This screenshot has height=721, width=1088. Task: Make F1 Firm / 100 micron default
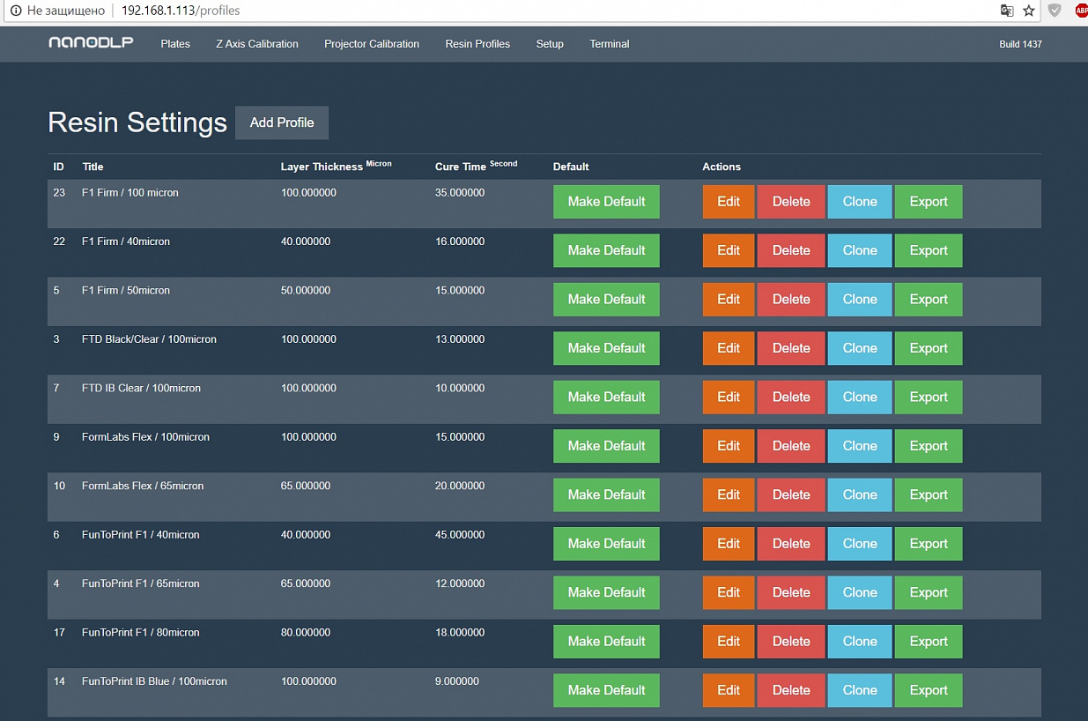606,202
